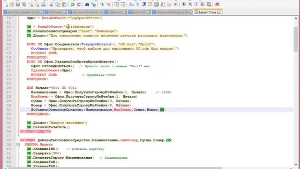Click the ДЛЯ keyword on line 26

[30, 88]
